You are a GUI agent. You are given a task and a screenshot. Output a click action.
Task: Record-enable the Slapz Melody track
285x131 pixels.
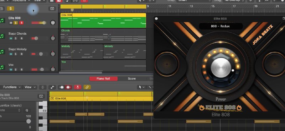[21, 54]
